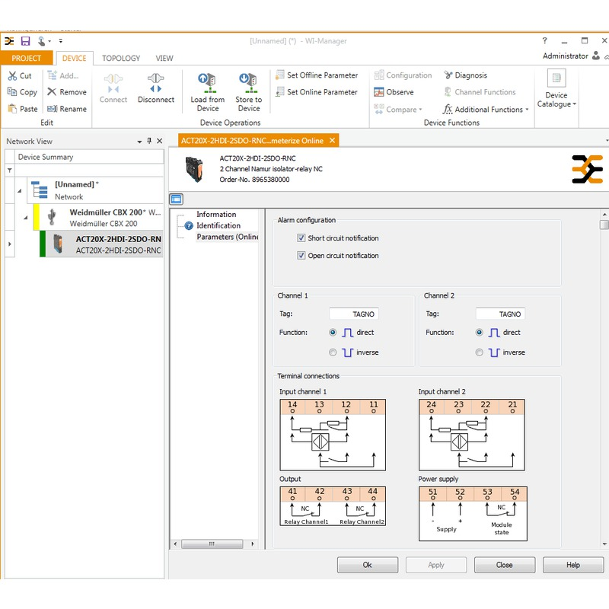Screen dimensions: 609x609
Task: Open the Network View panel options dropdown
Action: click(139, 142)
